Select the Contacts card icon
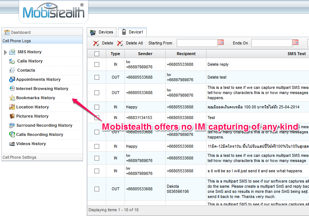The image size is (309, 216). coord(12,70)
